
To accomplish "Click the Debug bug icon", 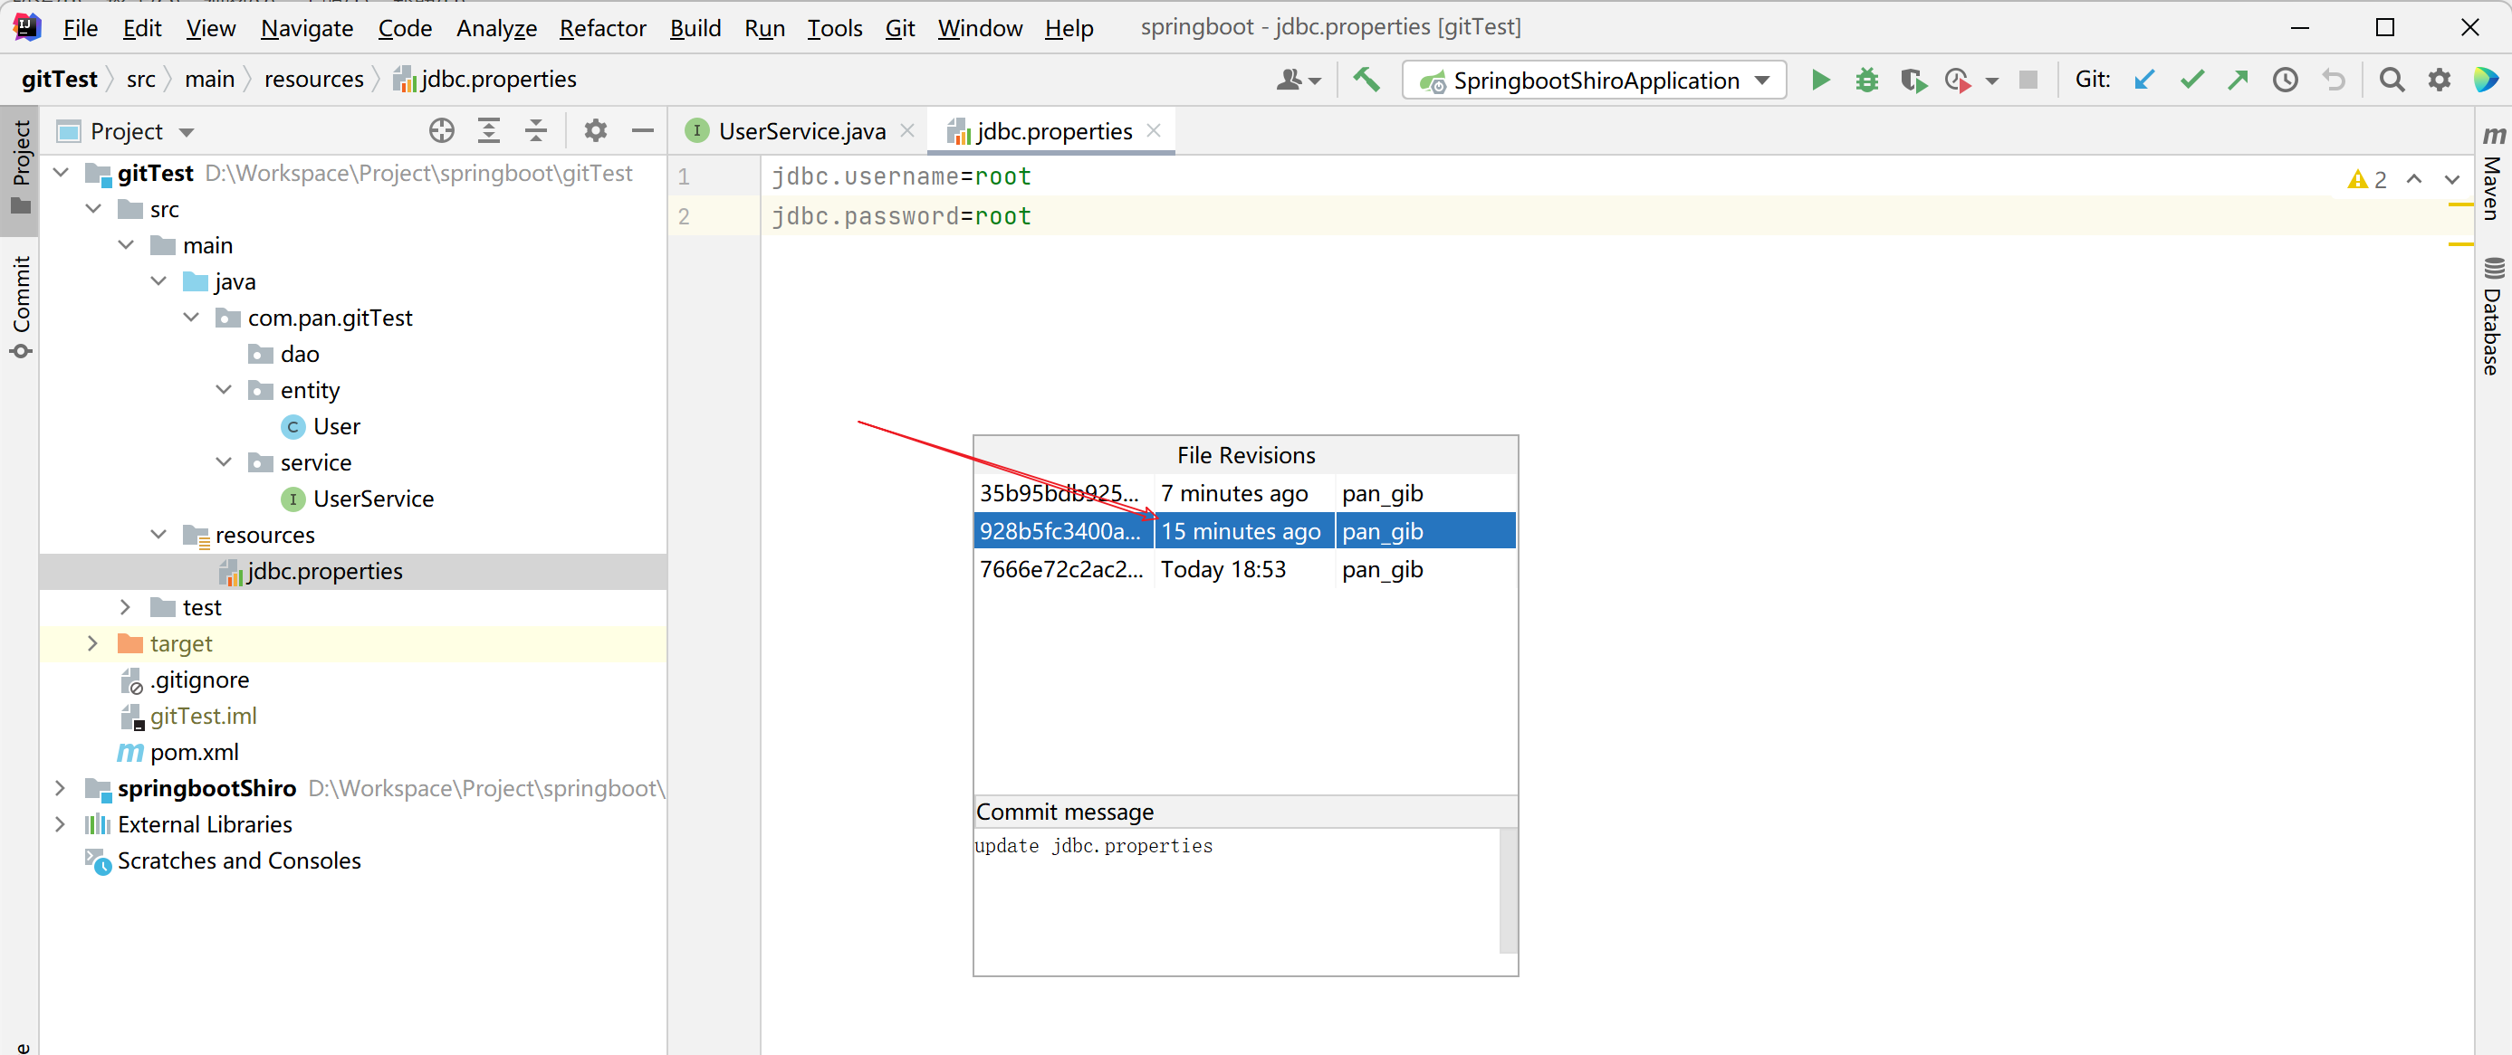I will 1866,80.
